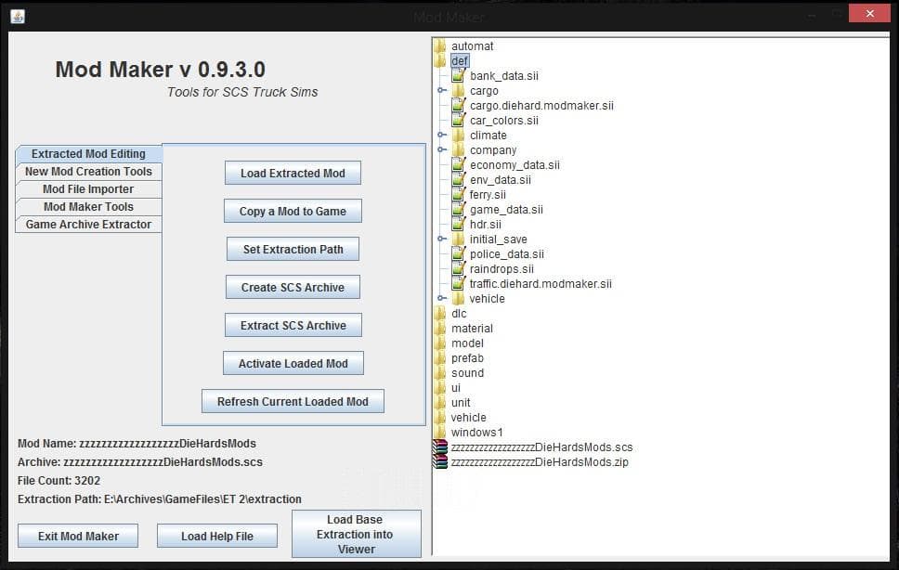Select economy_data.sii file name
Viewport: 899px width, 570px height.
515,165
